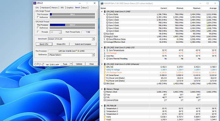The width and height of the screenshot is (220, 121).
Task: Click the clock icon beside Core 5 Clock
Action: click(107, 31)
